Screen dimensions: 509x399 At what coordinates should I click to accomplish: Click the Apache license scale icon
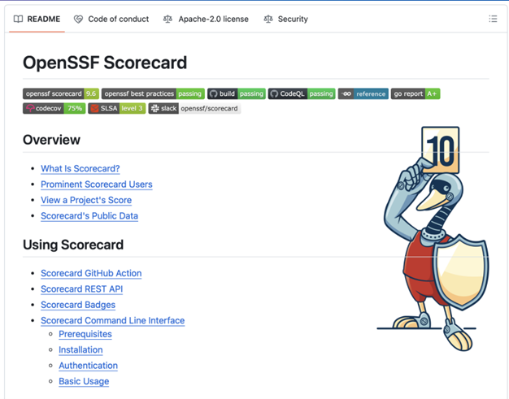pyautogui.click(x=167, y=20)
